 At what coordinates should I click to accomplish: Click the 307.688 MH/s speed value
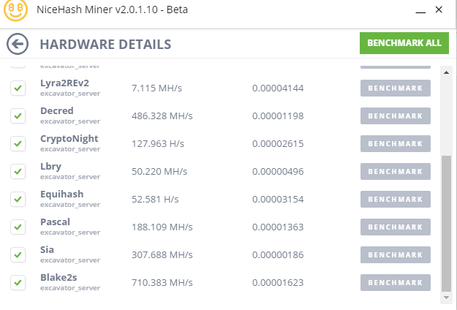click(162, 255)
